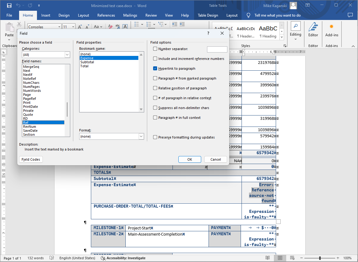
Task: Enable Include and increment reference numbers
Action: pos(155,58)
